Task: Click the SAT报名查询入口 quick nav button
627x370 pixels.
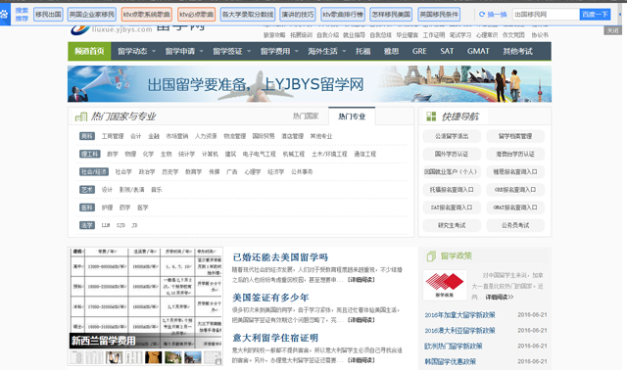Action: [x=452, y=208]
